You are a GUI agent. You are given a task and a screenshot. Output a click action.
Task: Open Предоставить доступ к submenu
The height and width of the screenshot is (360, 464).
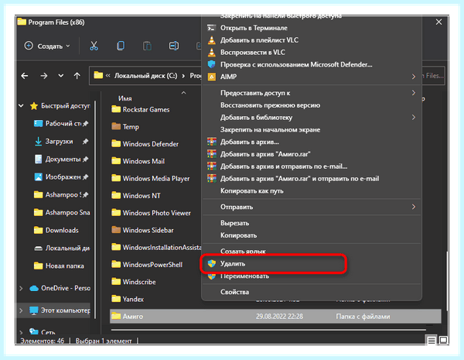312,93
